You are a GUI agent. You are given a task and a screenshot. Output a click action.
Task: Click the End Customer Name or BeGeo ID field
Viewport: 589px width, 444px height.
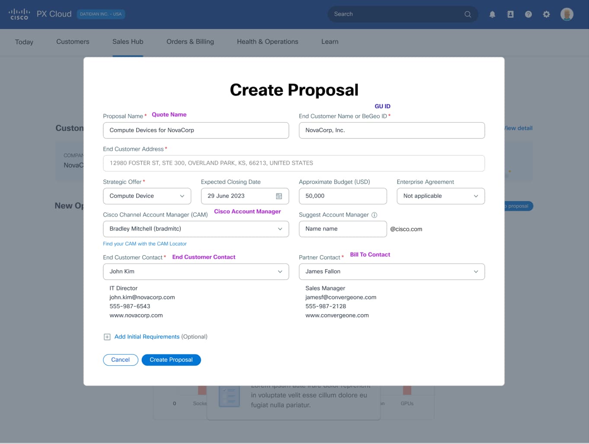click(x=392, y=130)
